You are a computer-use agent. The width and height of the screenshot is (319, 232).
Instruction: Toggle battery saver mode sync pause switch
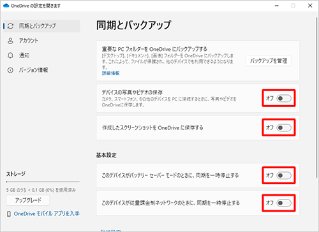pos(284,175)
